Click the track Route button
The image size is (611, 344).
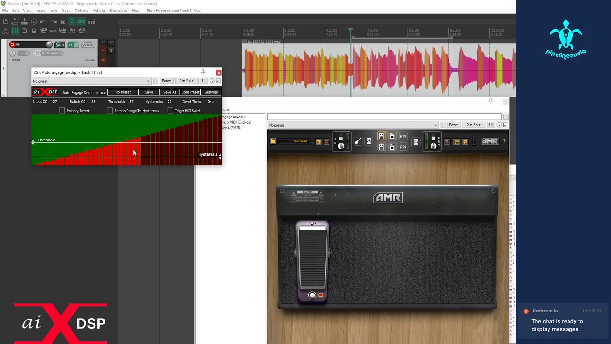(60, 44)
